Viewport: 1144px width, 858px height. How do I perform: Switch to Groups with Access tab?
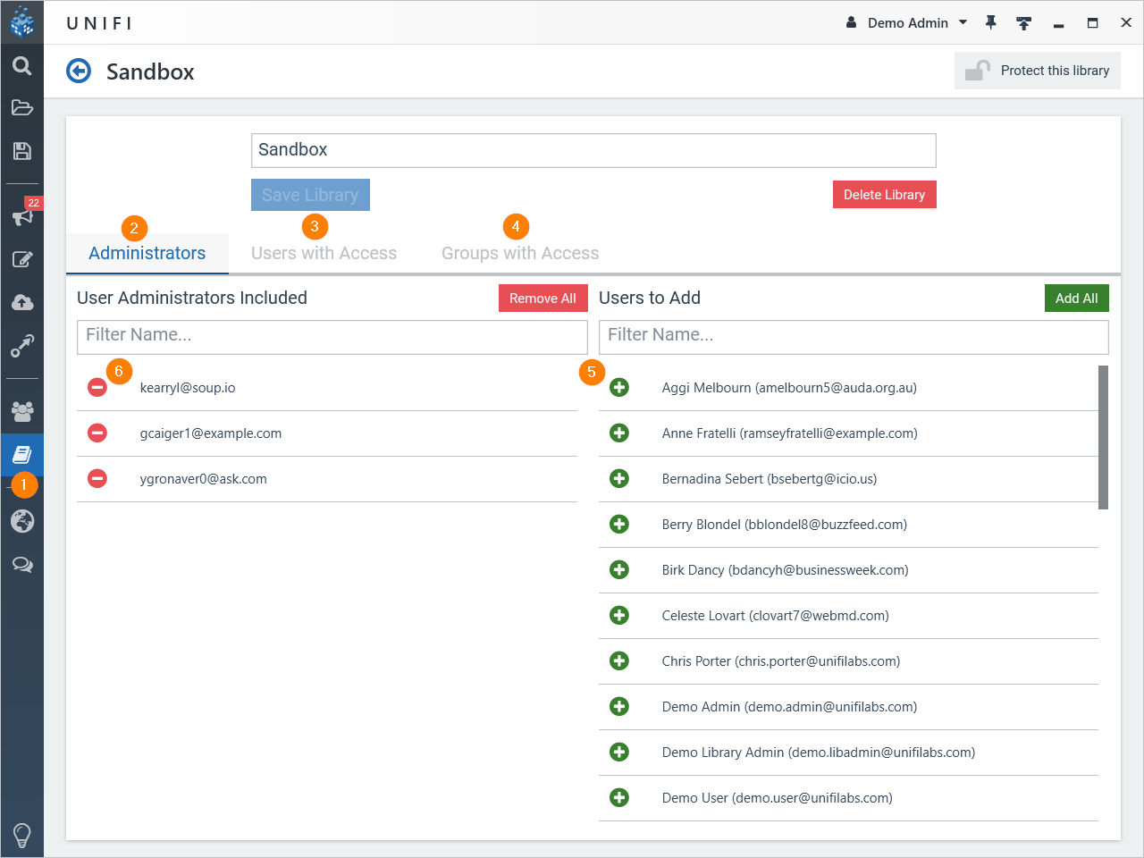[520, 253]
